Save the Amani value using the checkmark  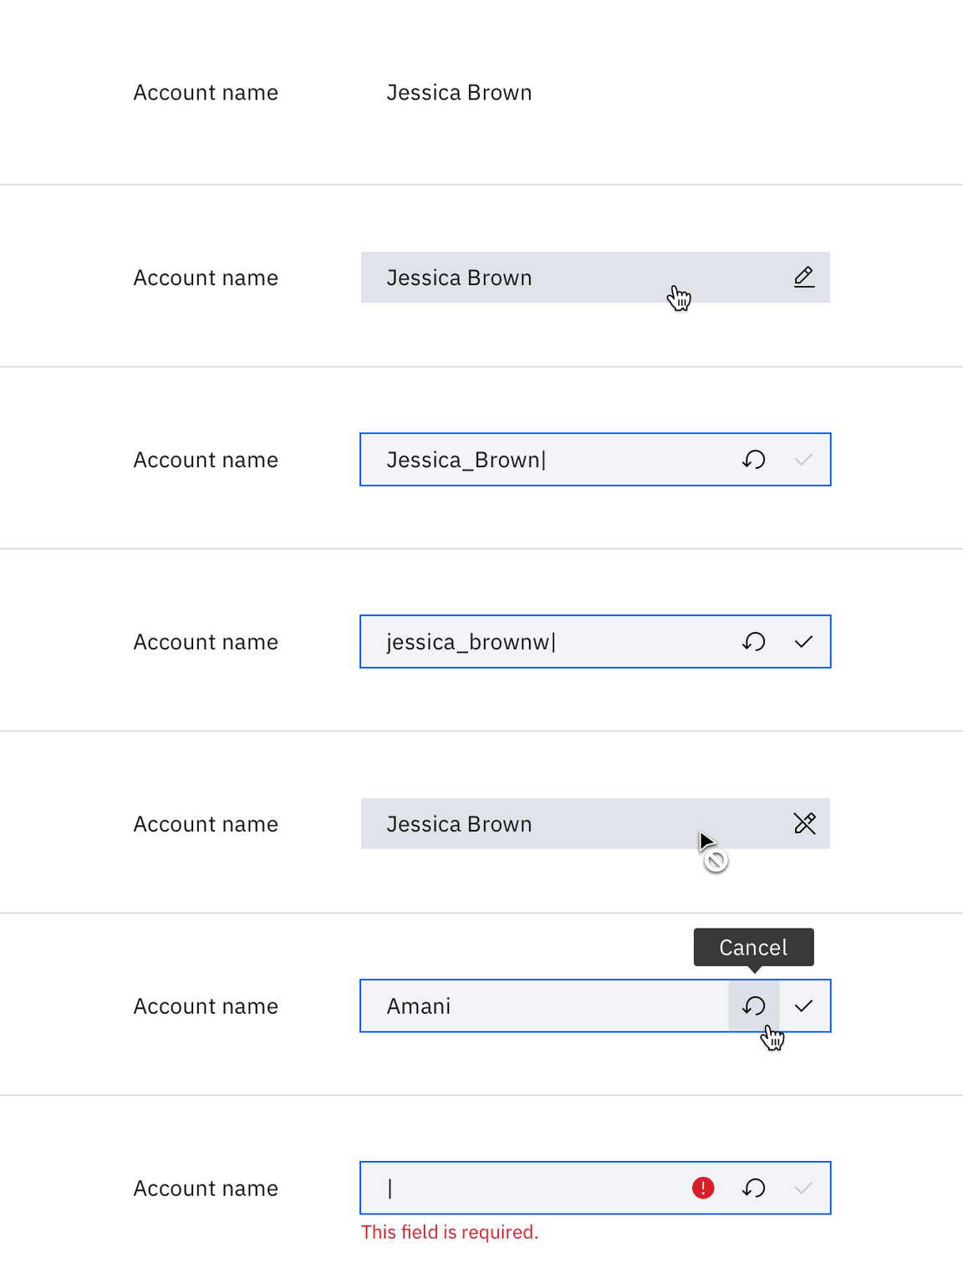pyautogui.click(x=804, y=1006)
